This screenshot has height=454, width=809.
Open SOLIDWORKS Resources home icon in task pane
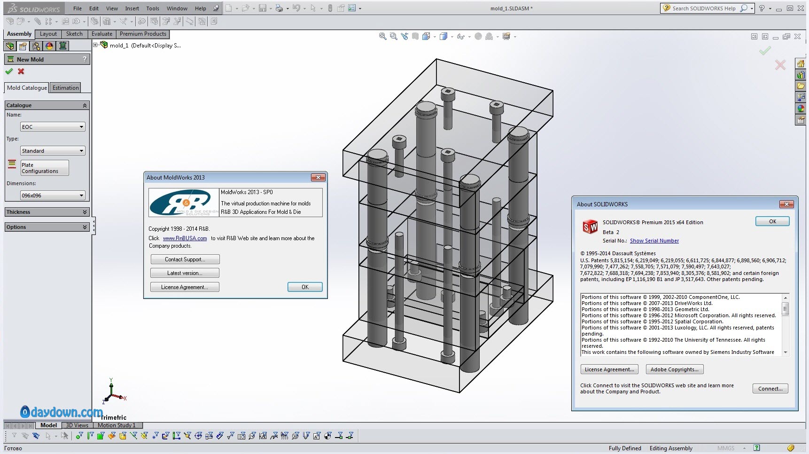(x=801, y=64)
